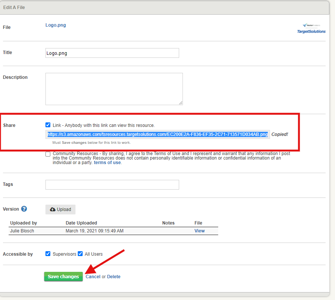This screenshot has height=300, width=335.
Task: Click into the Title text field
Action: pyautogui.click(x=112, y=53)
